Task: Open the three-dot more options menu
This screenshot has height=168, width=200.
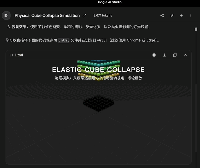Action: [x=191, y=15]
